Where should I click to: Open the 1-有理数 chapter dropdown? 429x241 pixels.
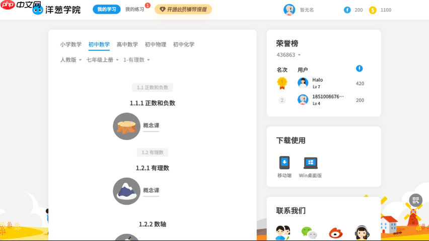(136, 60)
